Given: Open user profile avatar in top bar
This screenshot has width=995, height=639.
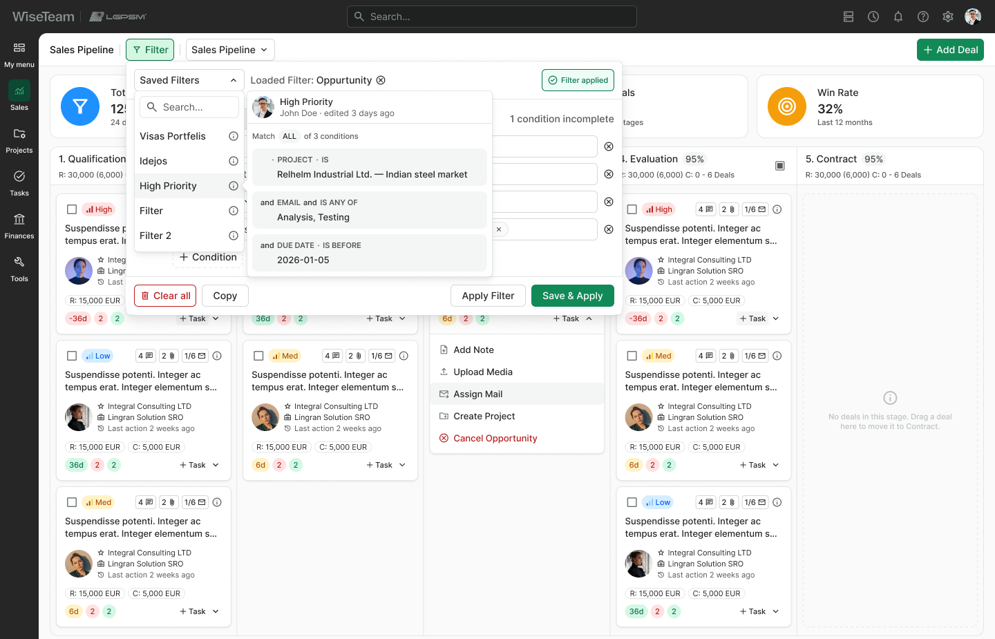Looking at the screenshot, I should 973,17.
